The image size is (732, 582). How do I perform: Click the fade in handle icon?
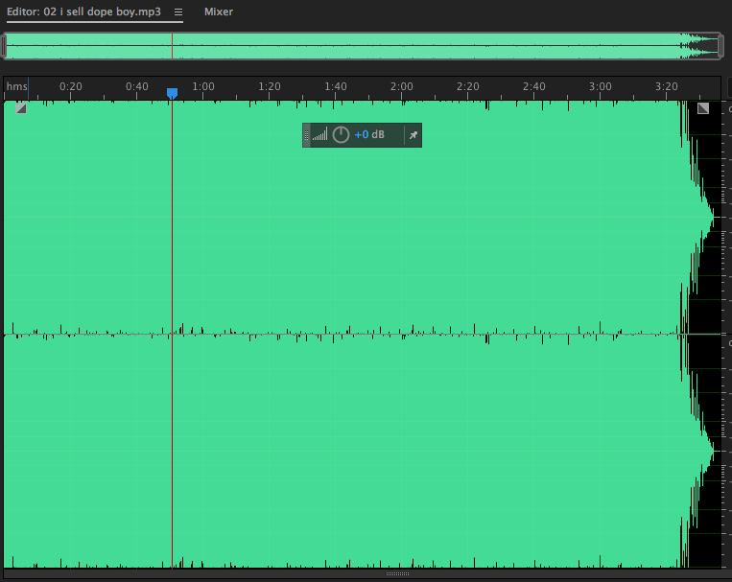[x=21, y=108]
